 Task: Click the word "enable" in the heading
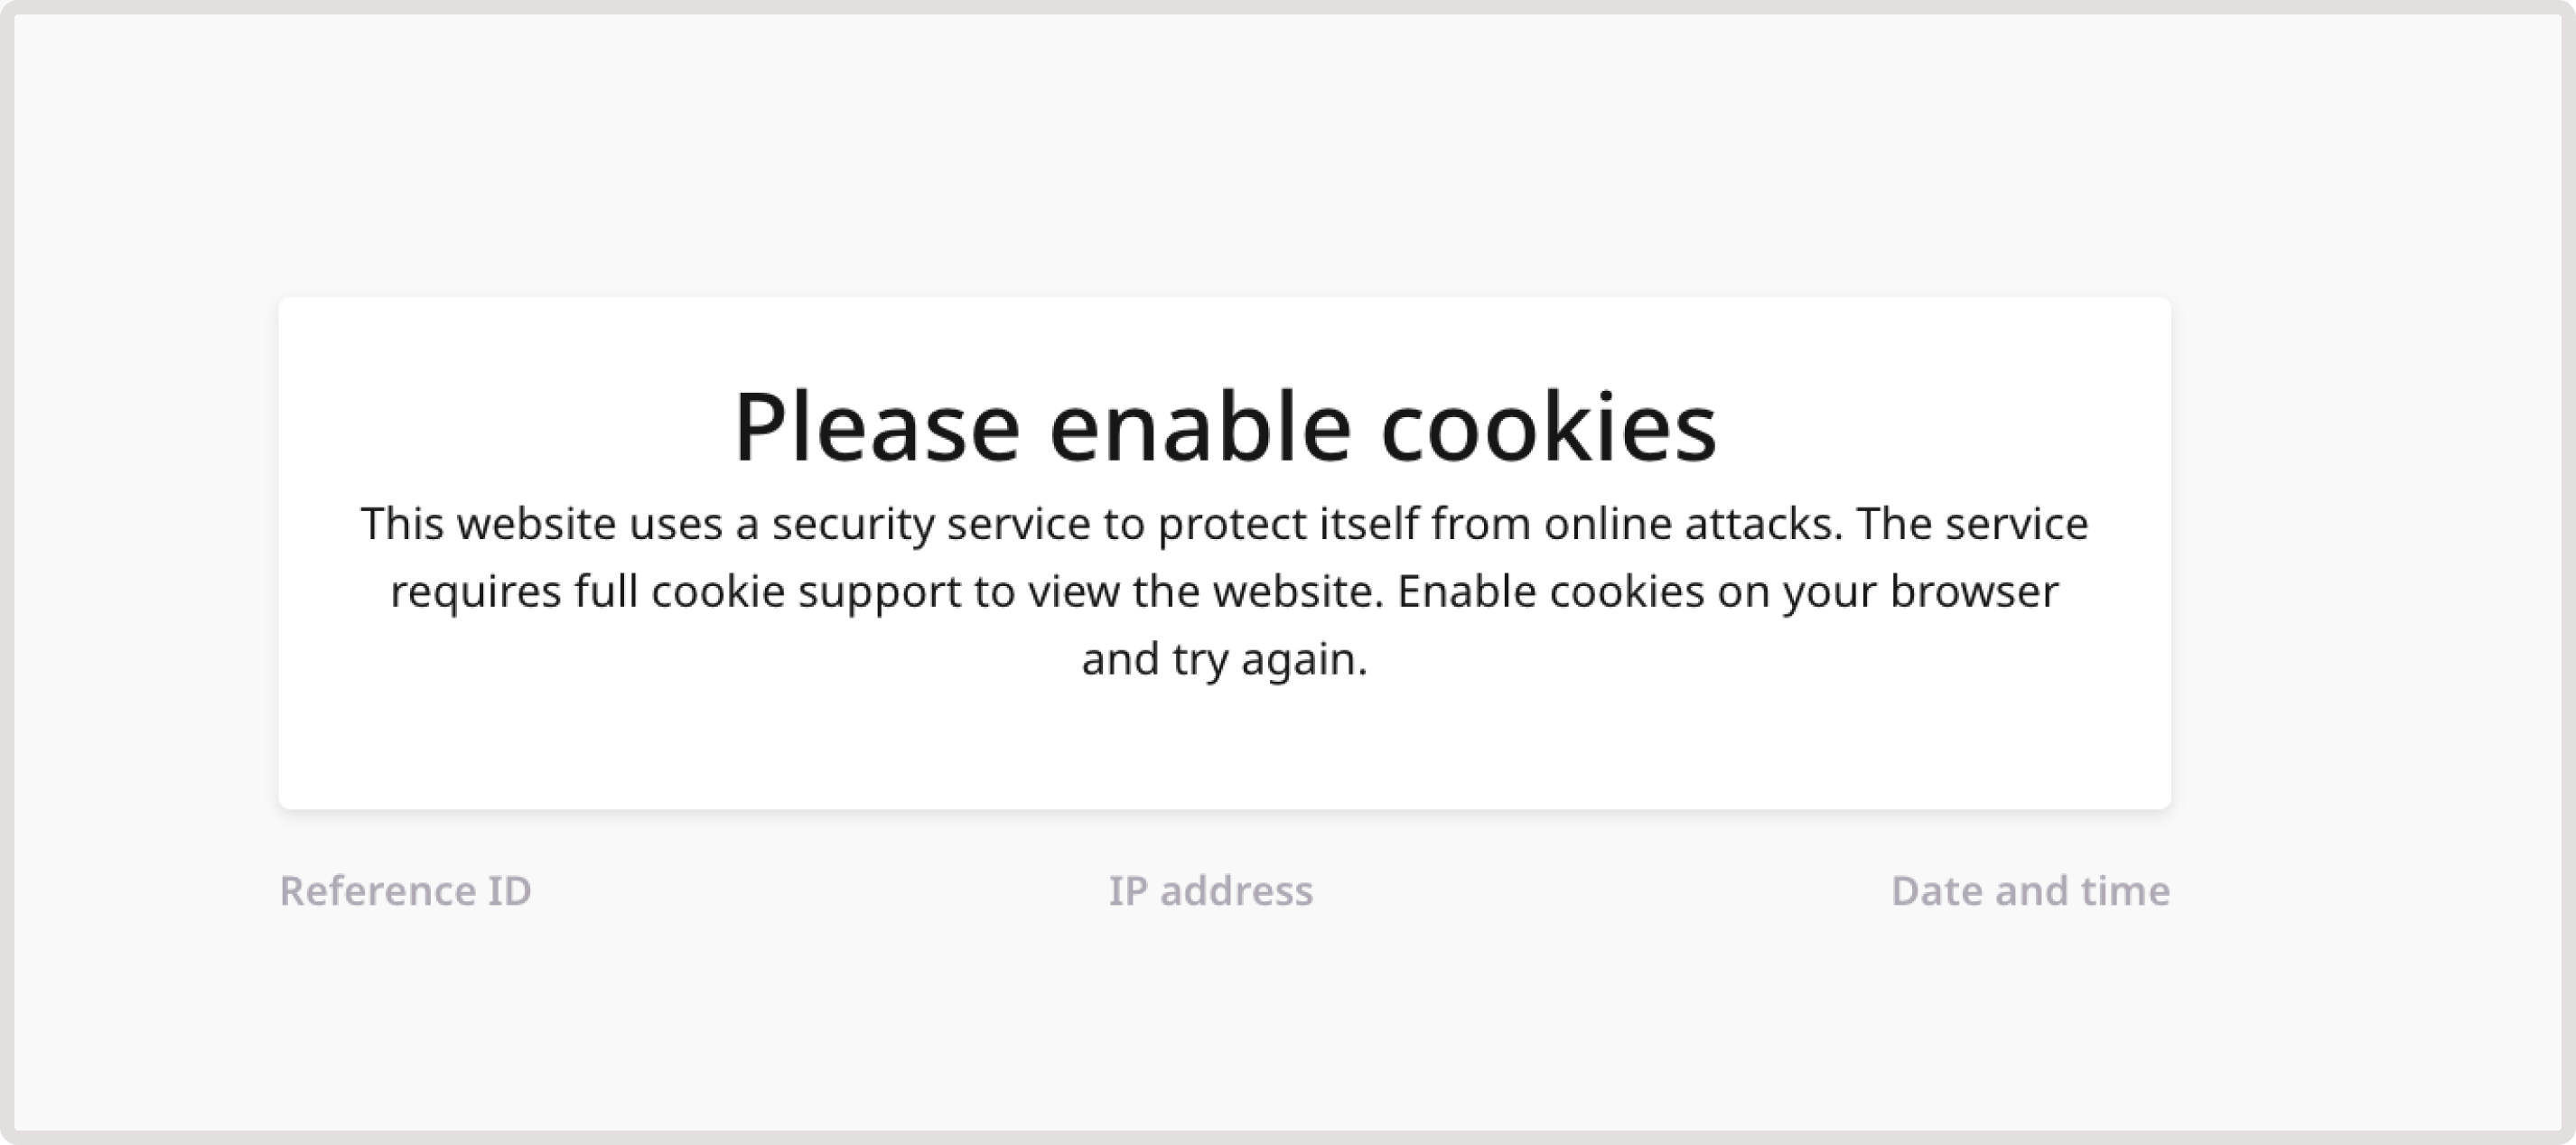click(x=1200, y=428)
